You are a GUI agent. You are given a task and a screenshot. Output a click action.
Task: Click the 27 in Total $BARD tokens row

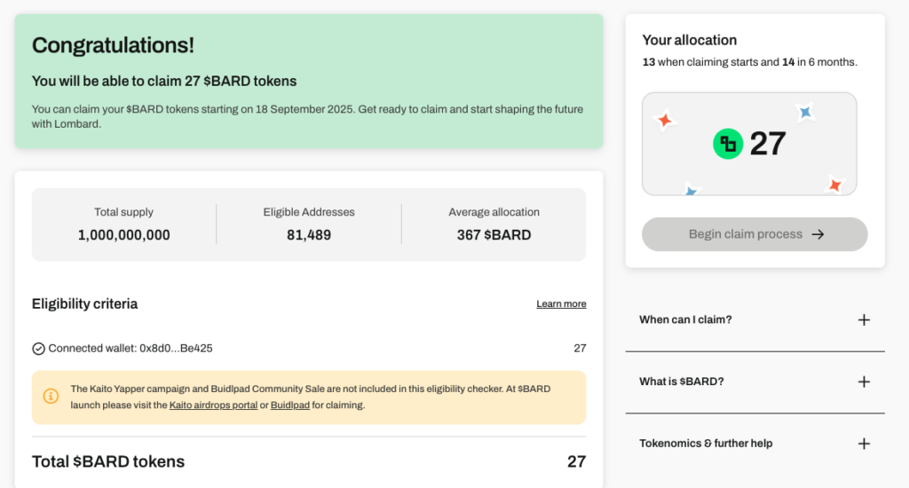tap(576, 461)
